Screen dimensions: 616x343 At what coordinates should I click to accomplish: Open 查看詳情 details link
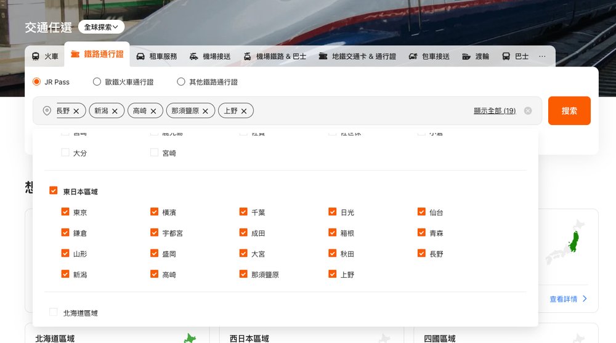tap(568, 299)
